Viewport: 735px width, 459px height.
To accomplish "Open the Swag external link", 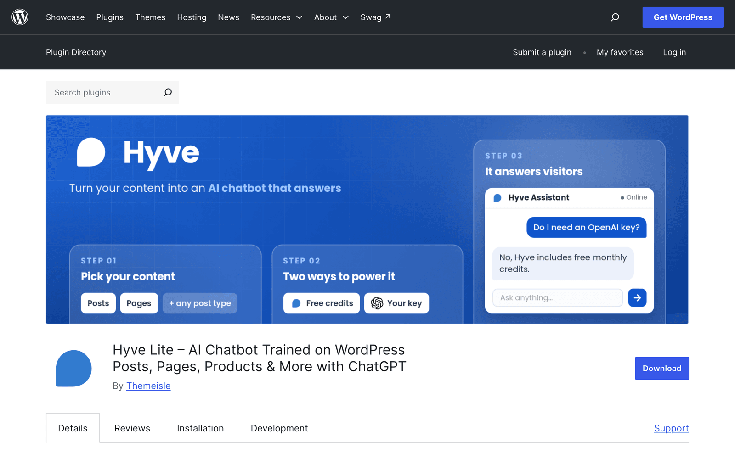I will coord(375,17).
